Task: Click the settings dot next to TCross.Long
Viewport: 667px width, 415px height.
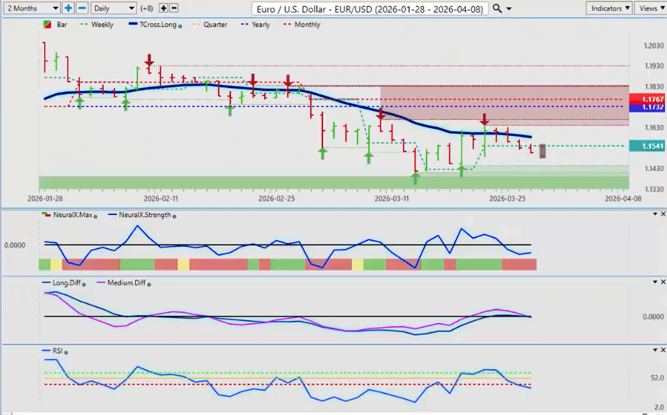Action: 181,25
